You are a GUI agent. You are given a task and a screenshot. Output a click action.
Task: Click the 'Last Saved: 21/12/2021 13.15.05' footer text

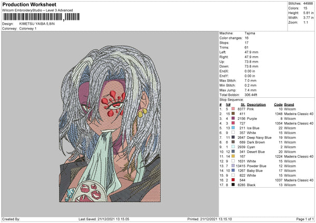pos(104,219)
